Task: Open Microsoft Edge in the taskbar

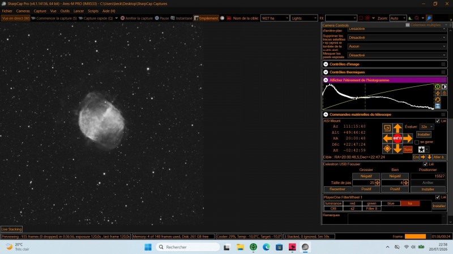Action: coord(266,247)
